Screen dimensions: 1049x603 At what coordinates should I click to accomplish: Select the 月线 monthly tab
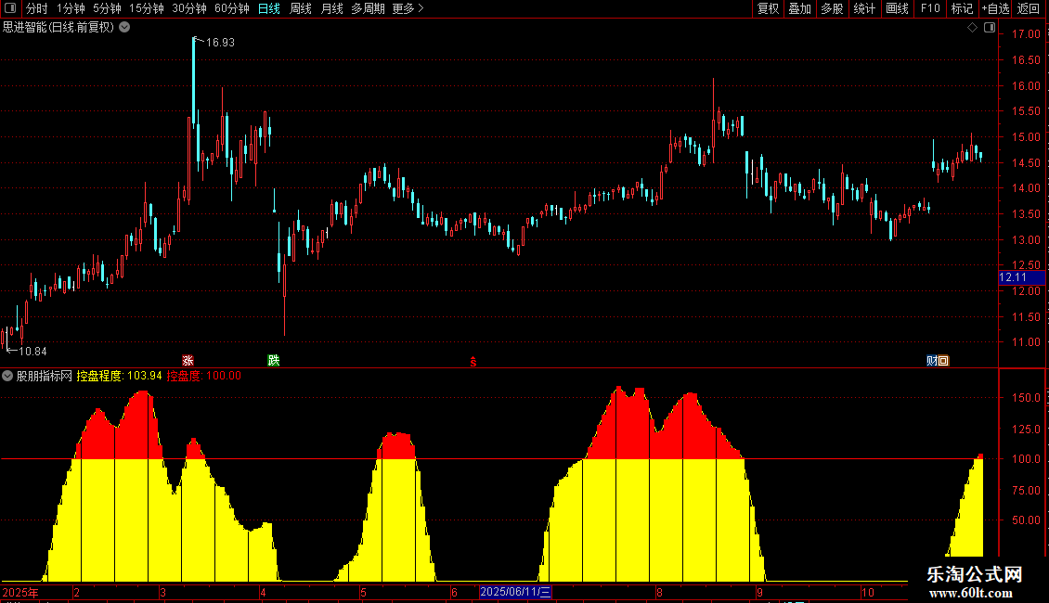click(331, 8)
